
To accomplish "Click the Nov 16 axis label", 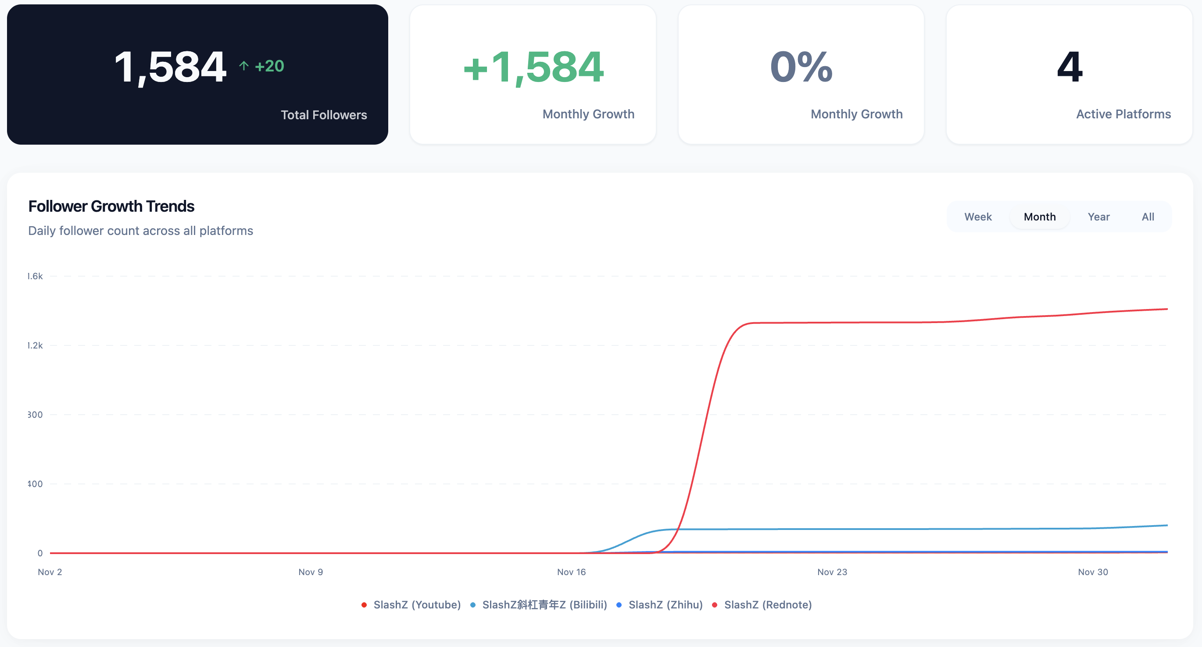I will click(571, 572).
